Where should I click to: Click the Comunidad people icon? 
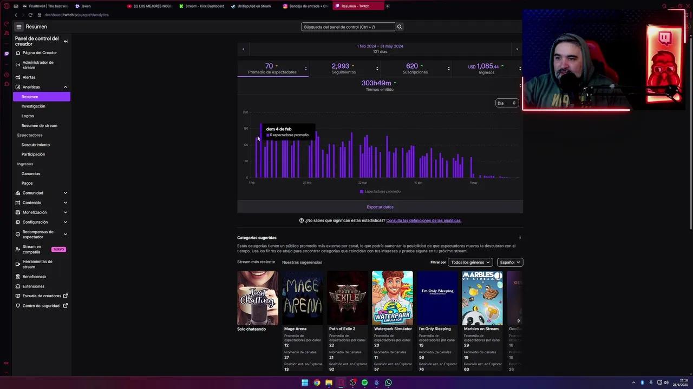(18, 193)
